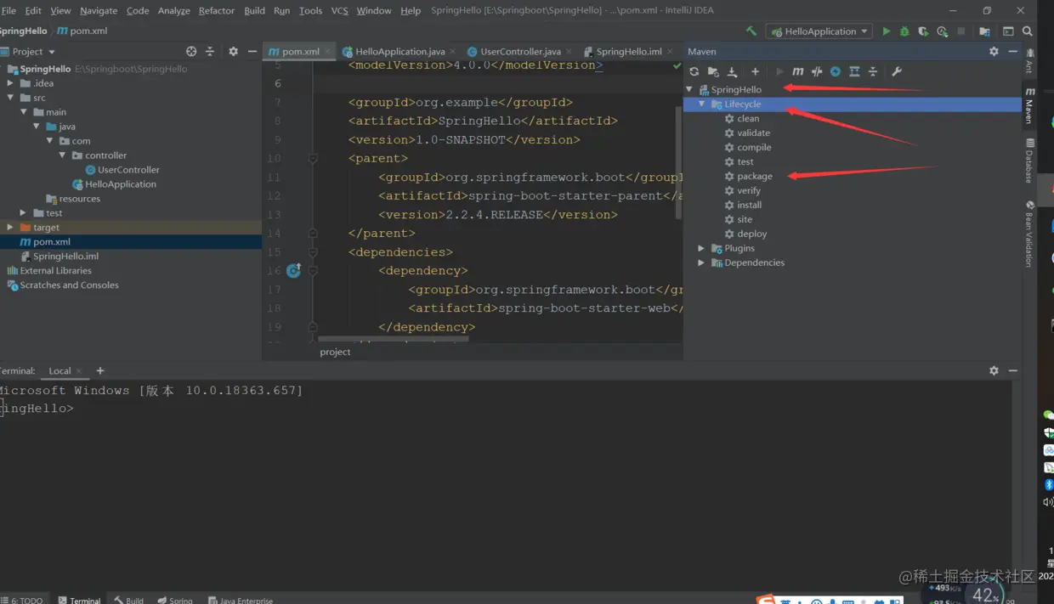
Task: Add a new terminal session tab
Action: click(x=100, y=370)
